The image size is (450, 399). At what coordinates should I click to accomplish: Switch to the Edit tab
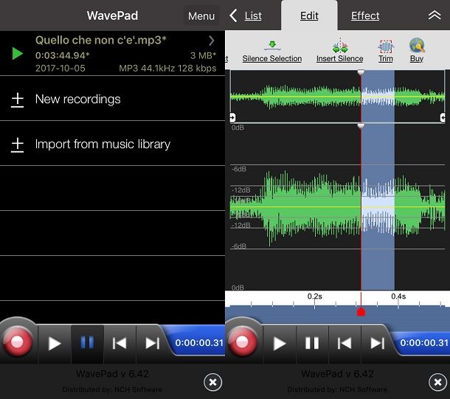point(309,15)
